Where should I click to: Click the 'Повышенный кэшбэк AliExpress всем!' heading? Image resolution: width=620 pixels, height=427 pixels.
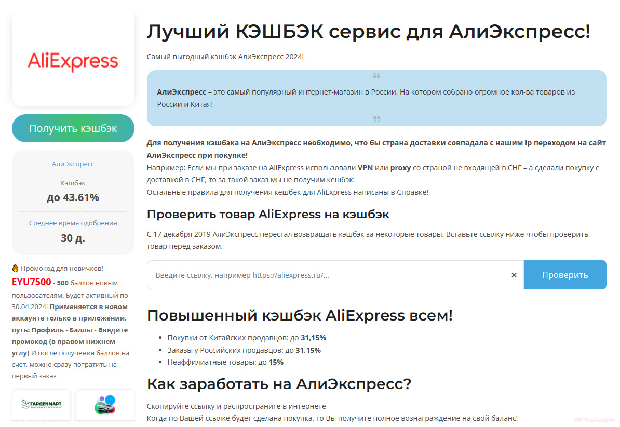point(300,315)
